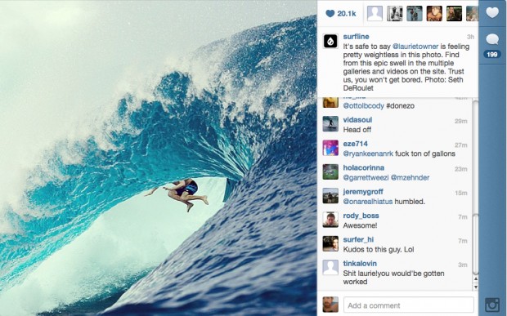Click the scrollbar down arrow in comments
Image resolution: width=507 pixels, height=316 pixels.
pos(475,287)
